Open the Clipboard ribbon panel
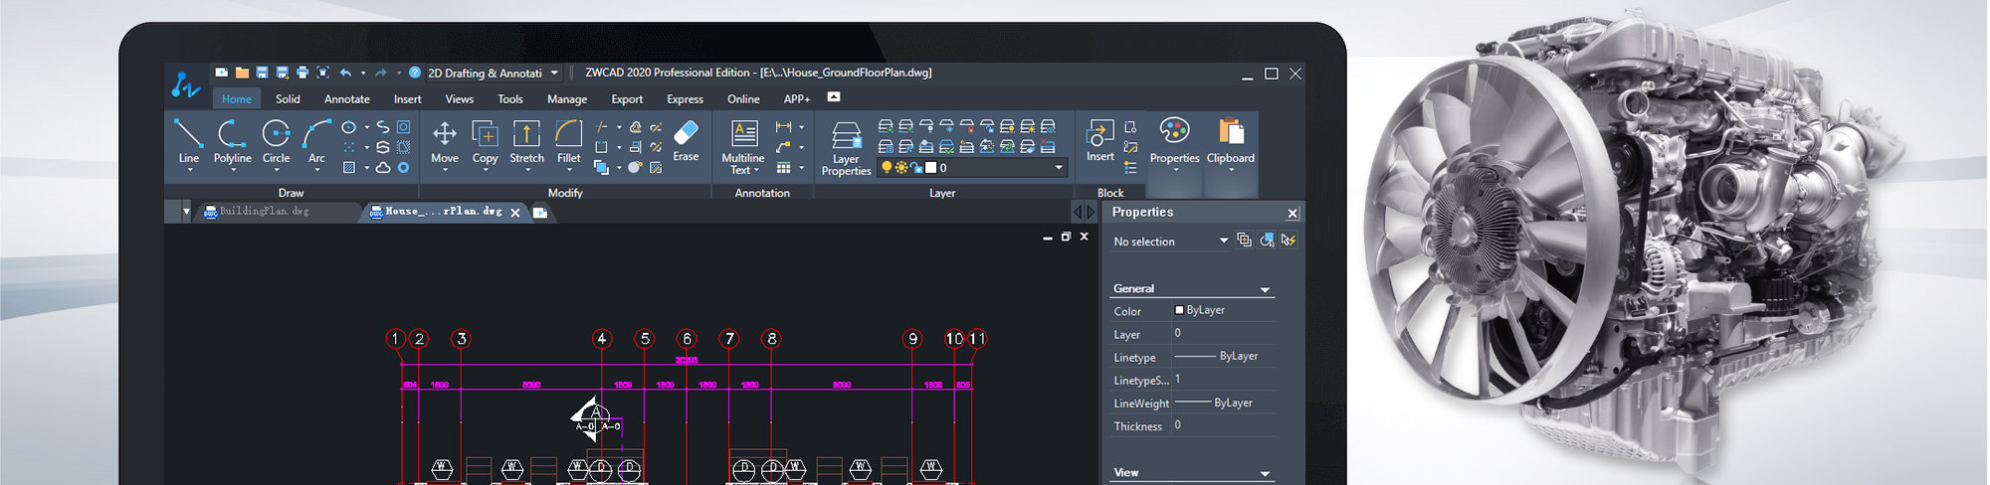The image size is (1990, 485). [x=1231, y=143]
